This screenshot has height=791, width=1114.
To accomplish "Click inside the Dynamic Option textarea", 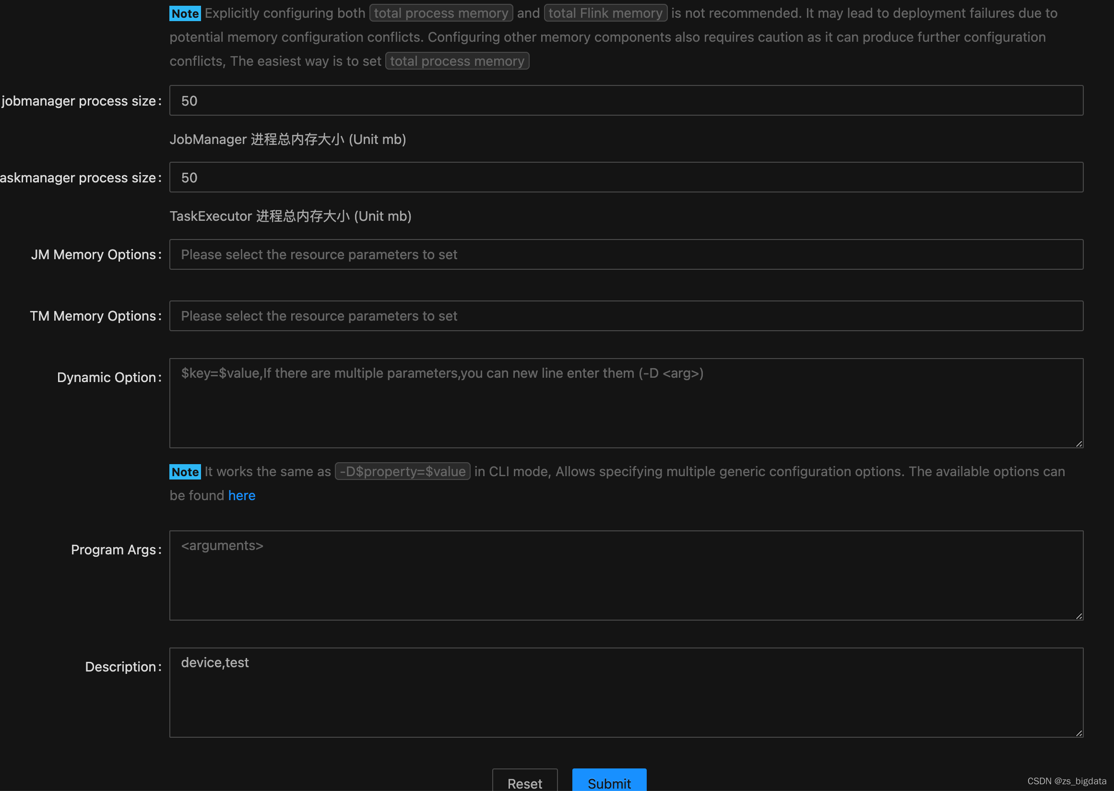I will coord(626,403).
